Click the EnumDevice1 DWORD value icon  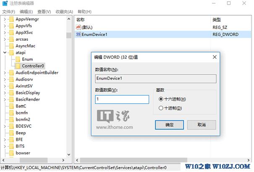(x=79, y=34)
